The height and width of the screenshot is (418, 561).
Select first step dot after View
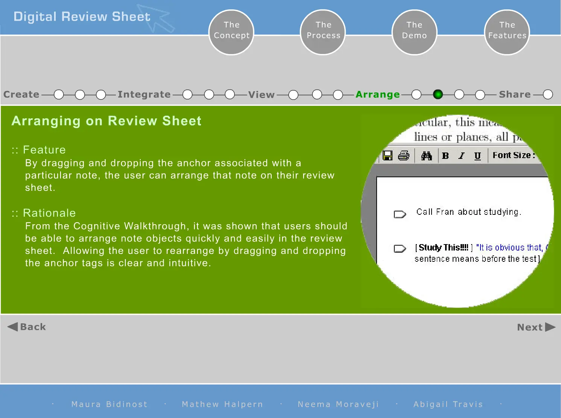(293, 95)
